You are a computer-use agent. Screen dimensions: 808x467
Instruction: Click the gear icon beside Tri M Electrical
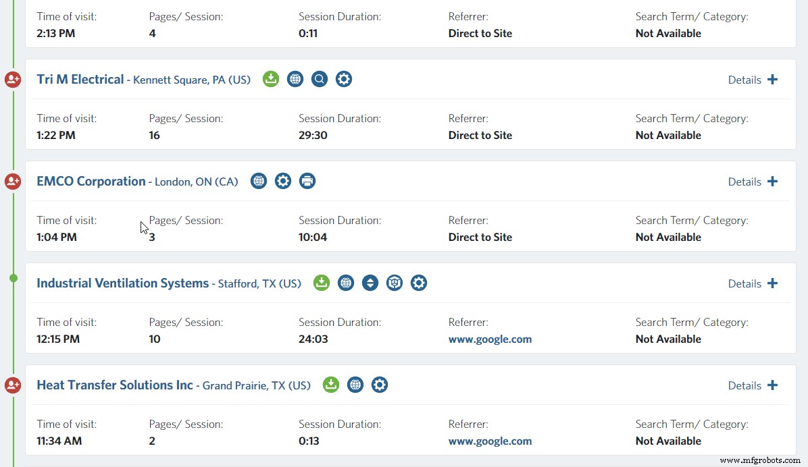point(344,79)
